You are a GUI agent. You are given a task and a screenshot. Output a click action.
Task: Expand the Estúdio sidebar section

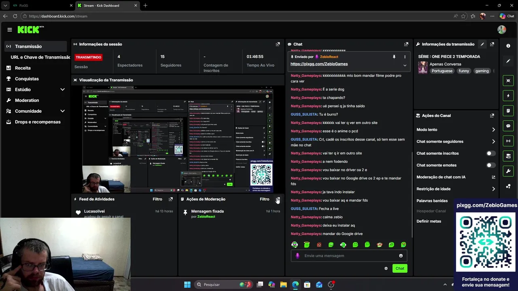pos(62,89)
